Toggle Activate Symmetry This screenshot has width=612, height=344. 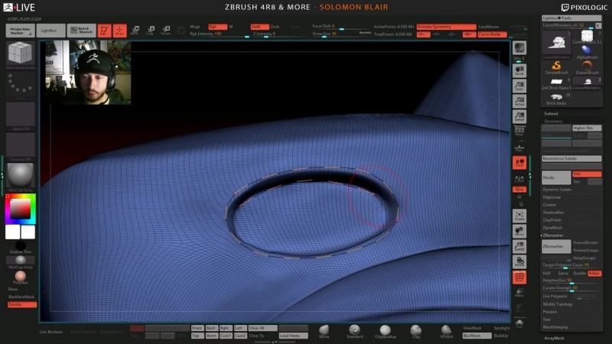(446, 27)
